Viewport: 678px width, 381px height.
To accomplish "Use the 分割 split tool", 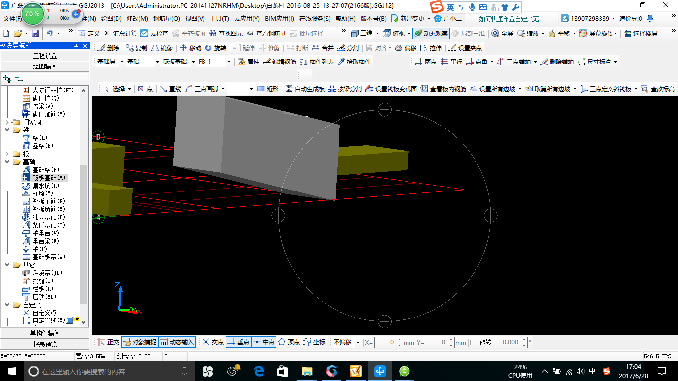I will 347,48.
